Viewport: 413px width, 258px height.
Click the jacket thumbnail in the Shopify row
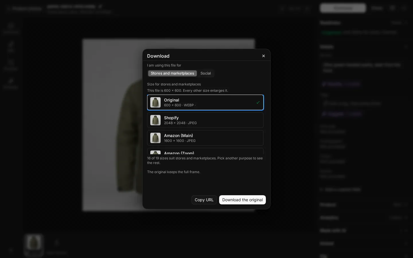[x=155, y=120]
